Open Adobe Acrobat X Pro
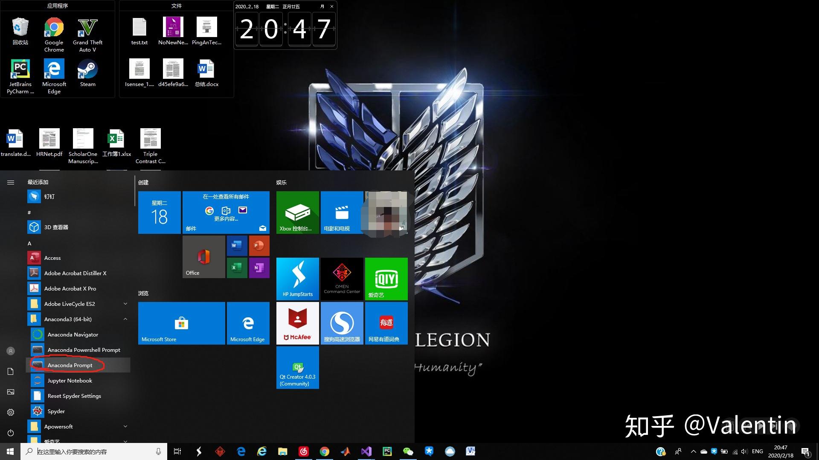The image size is (819, 460). 78,288
